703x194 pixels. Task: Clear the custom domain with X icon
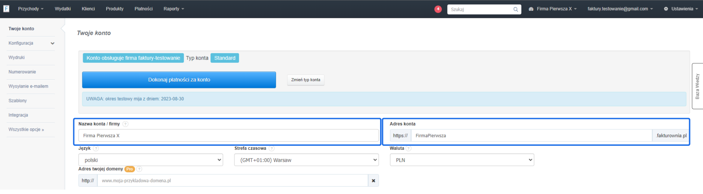(373, 181)
